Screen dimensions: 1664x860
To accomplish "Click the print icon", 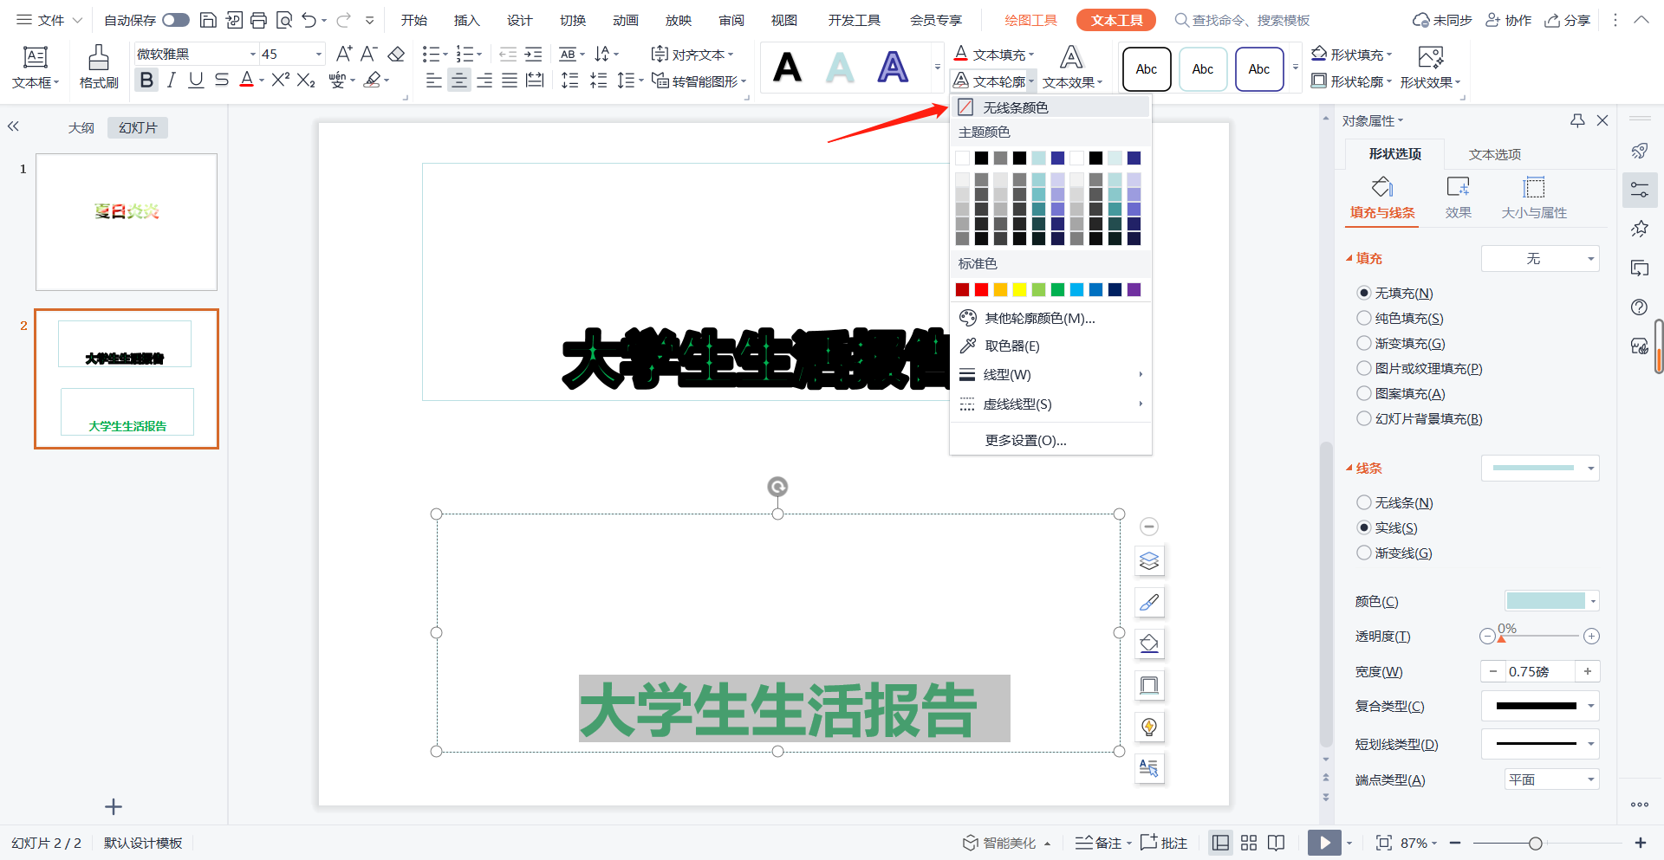I will click(x=258, y=20).
